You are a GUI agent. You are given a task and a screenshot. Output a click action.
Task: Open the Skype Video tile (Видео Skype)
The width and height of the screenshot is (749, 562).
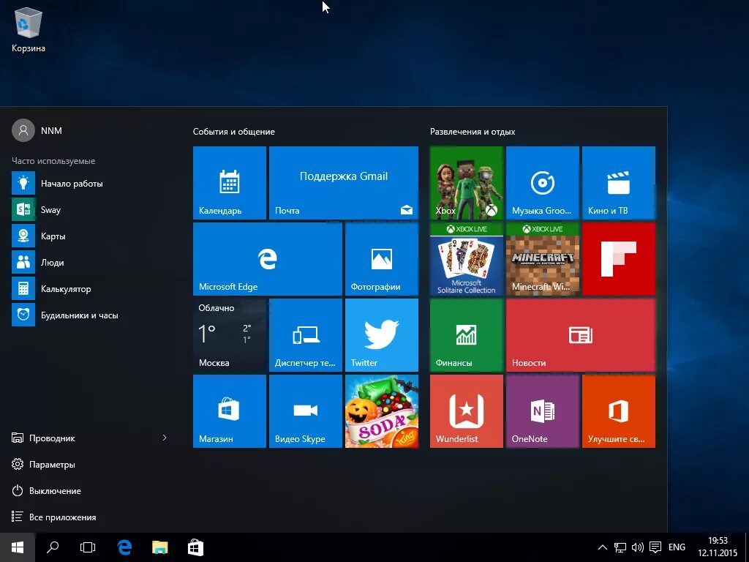coord(306,411)
